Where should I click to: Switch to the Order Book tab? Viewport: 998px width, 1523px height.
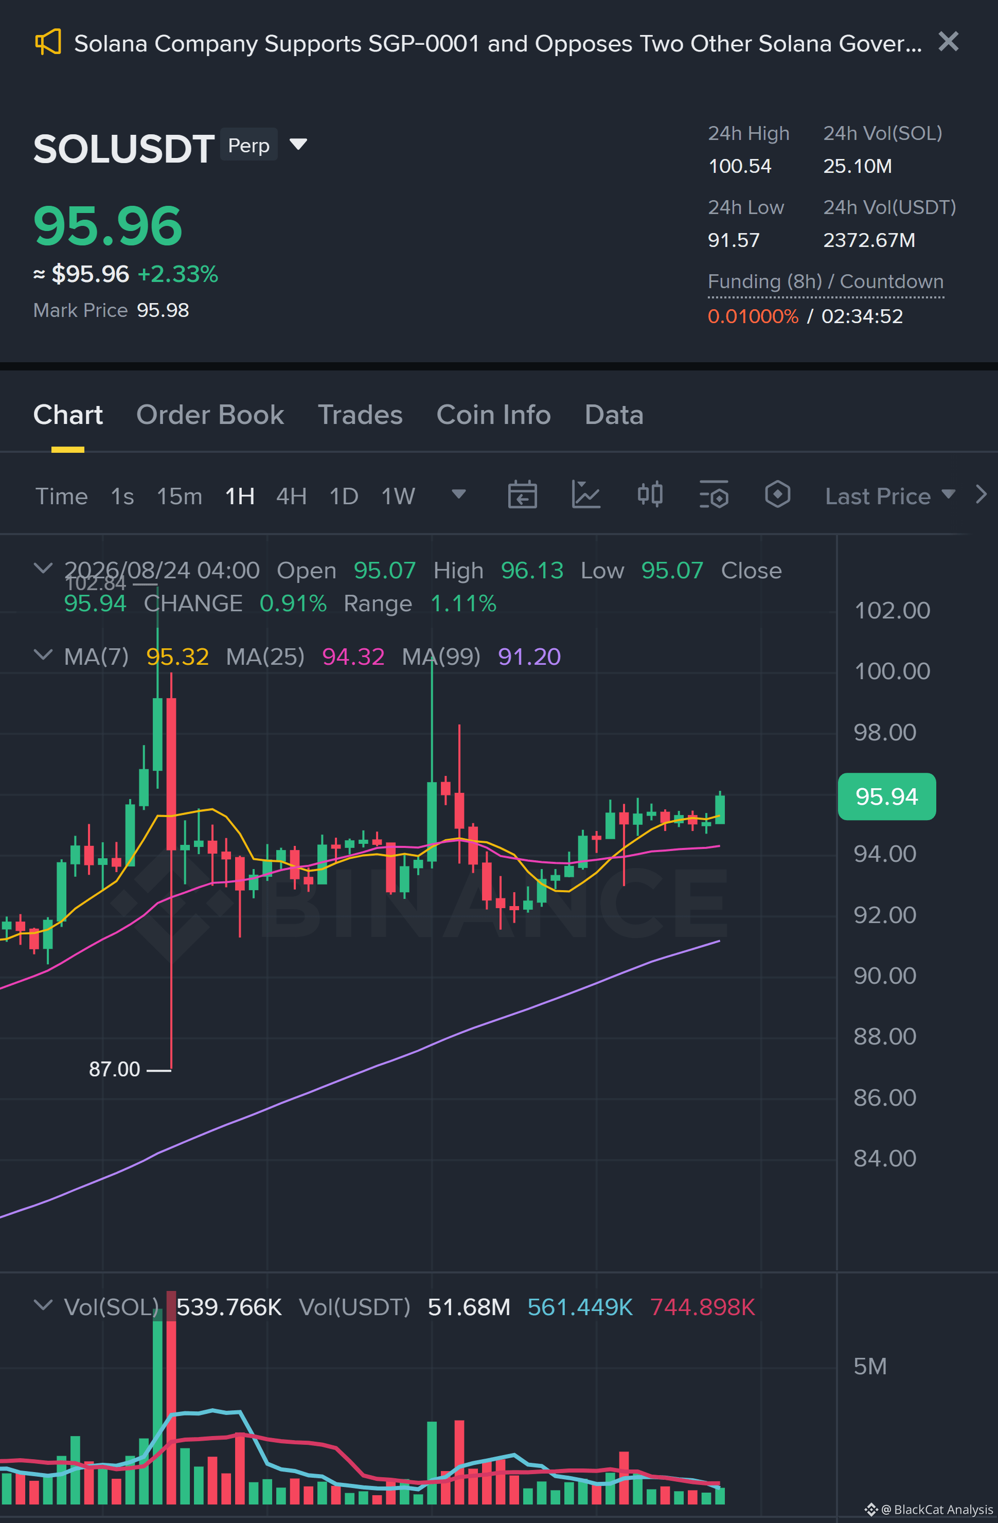click(x=210, y=415)
